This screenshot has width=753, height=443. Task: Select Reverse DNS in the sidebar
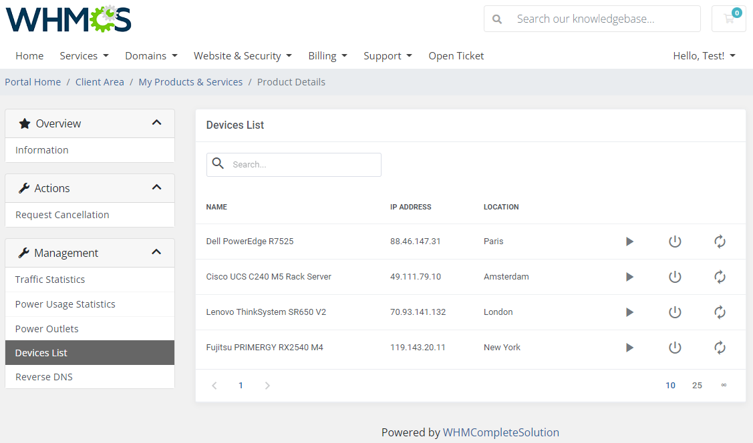coord(44,376)
